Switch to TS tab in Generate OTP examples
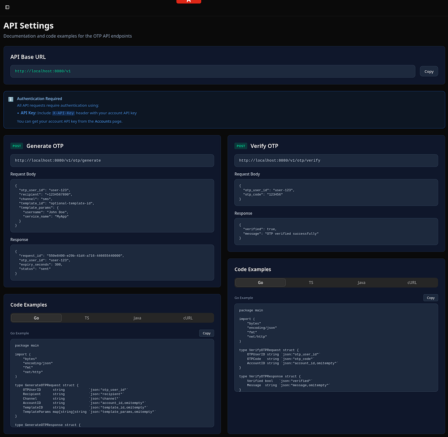This screenshot has width=448, height=437. [87, 318]
